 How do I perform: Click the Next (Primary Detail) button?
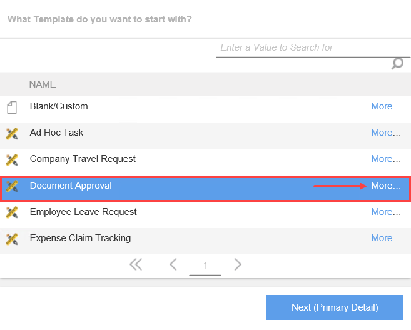pyautogui.click(x=335, y=307)
